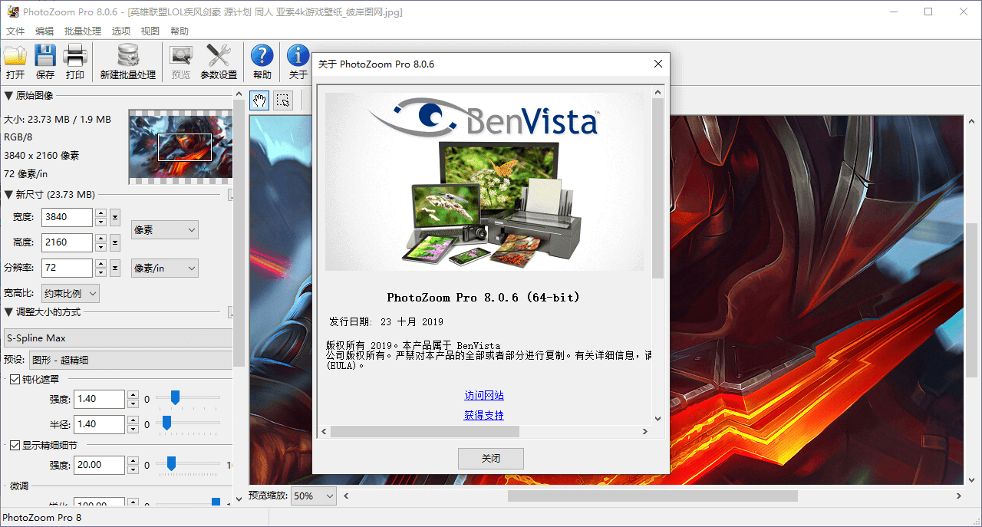
Task: Open the 选项 menu
Action: (x=121, y=31)
